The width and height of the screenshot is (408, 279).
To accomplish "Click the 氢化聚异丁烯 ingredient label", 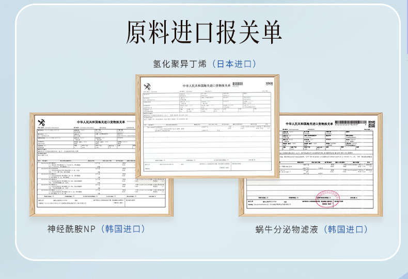I will 180,64.
